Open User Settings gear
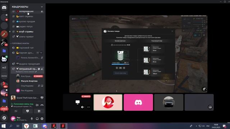Screen dimensions: 230x129 (x=42, y=119)
